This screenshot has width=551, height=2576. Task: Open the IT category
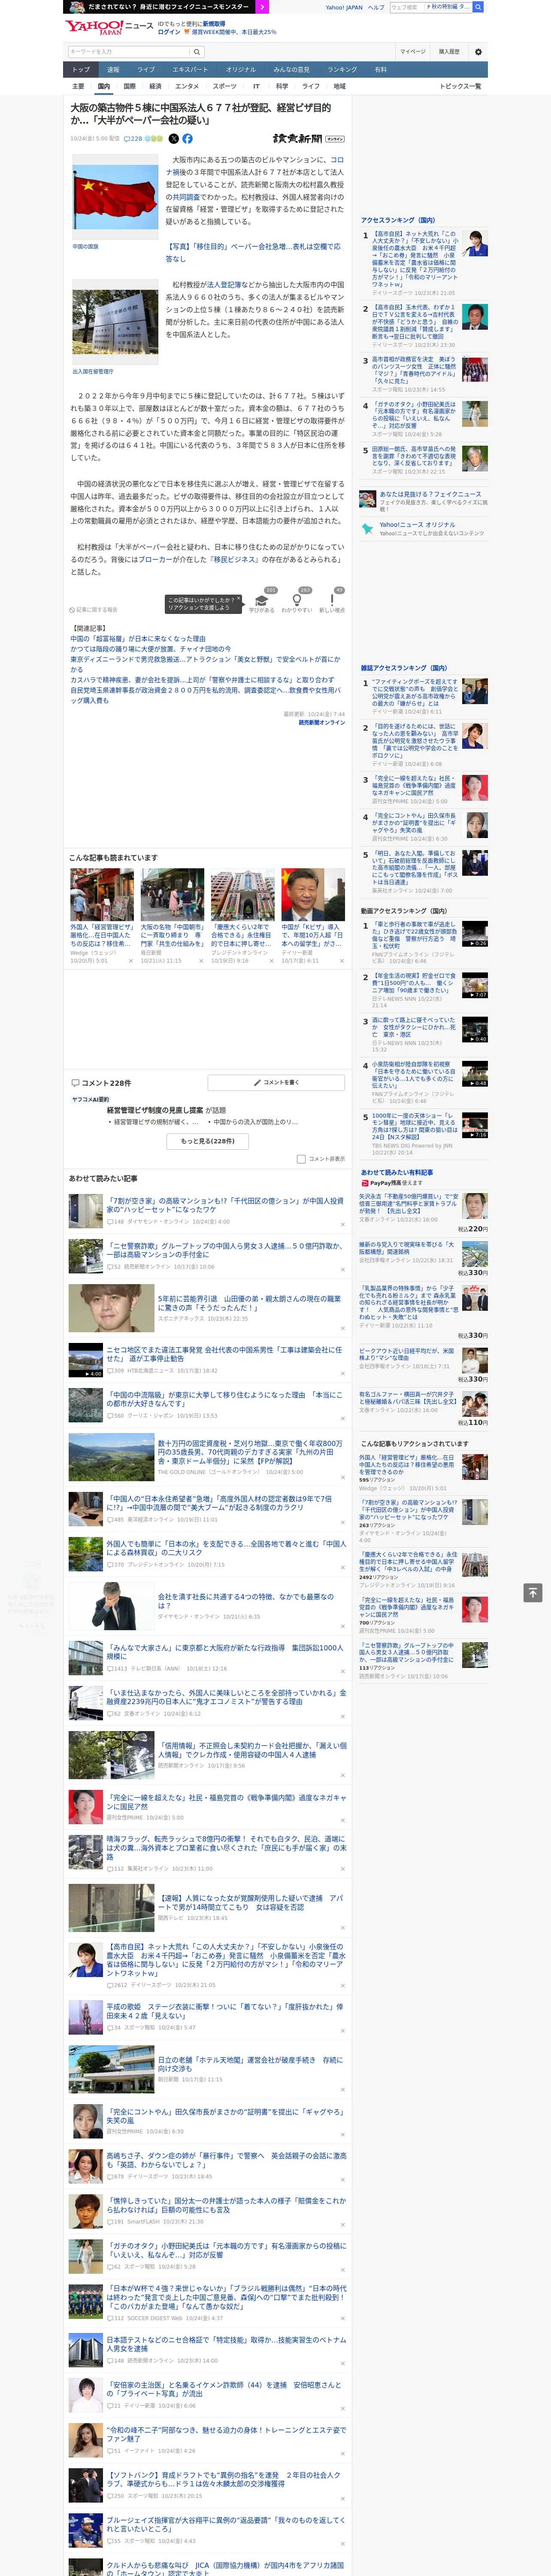[256, 86]
